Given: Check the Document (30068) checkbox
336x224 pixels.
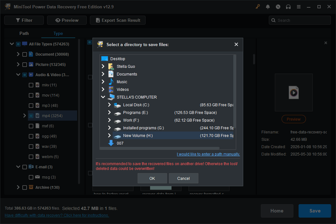Looking at the screenshot, I should 25,54.
